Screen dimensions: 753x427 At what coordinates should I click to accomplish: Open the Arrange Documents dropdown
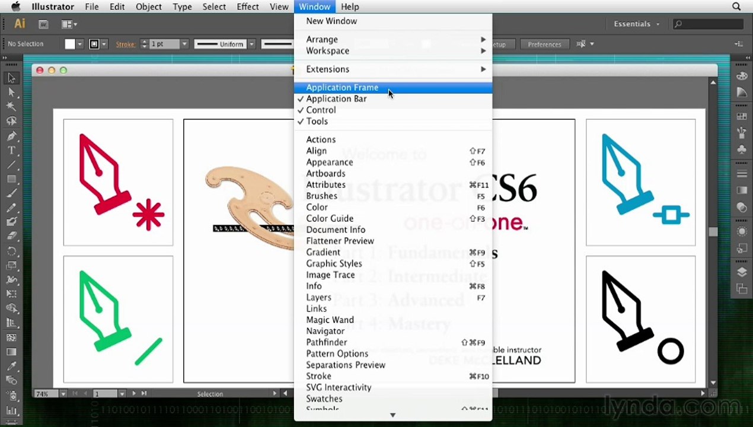click(x=69, y=24)
